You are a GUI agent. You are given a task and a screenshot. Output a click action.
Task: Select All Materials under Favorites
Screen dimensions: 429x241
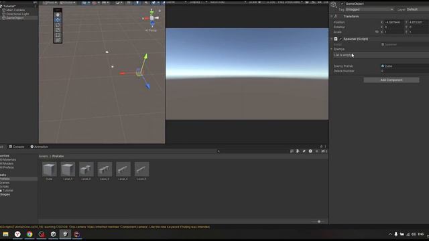pos(8,159)
